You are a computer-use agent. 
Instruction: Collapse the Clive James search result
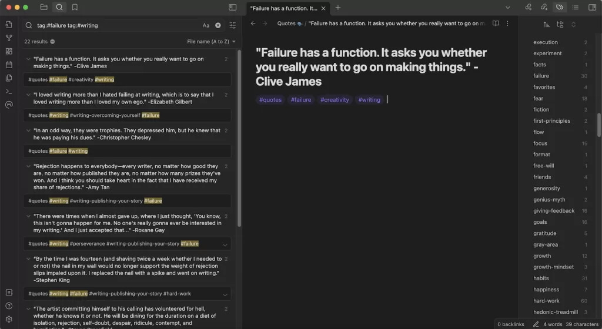[28, 59]
